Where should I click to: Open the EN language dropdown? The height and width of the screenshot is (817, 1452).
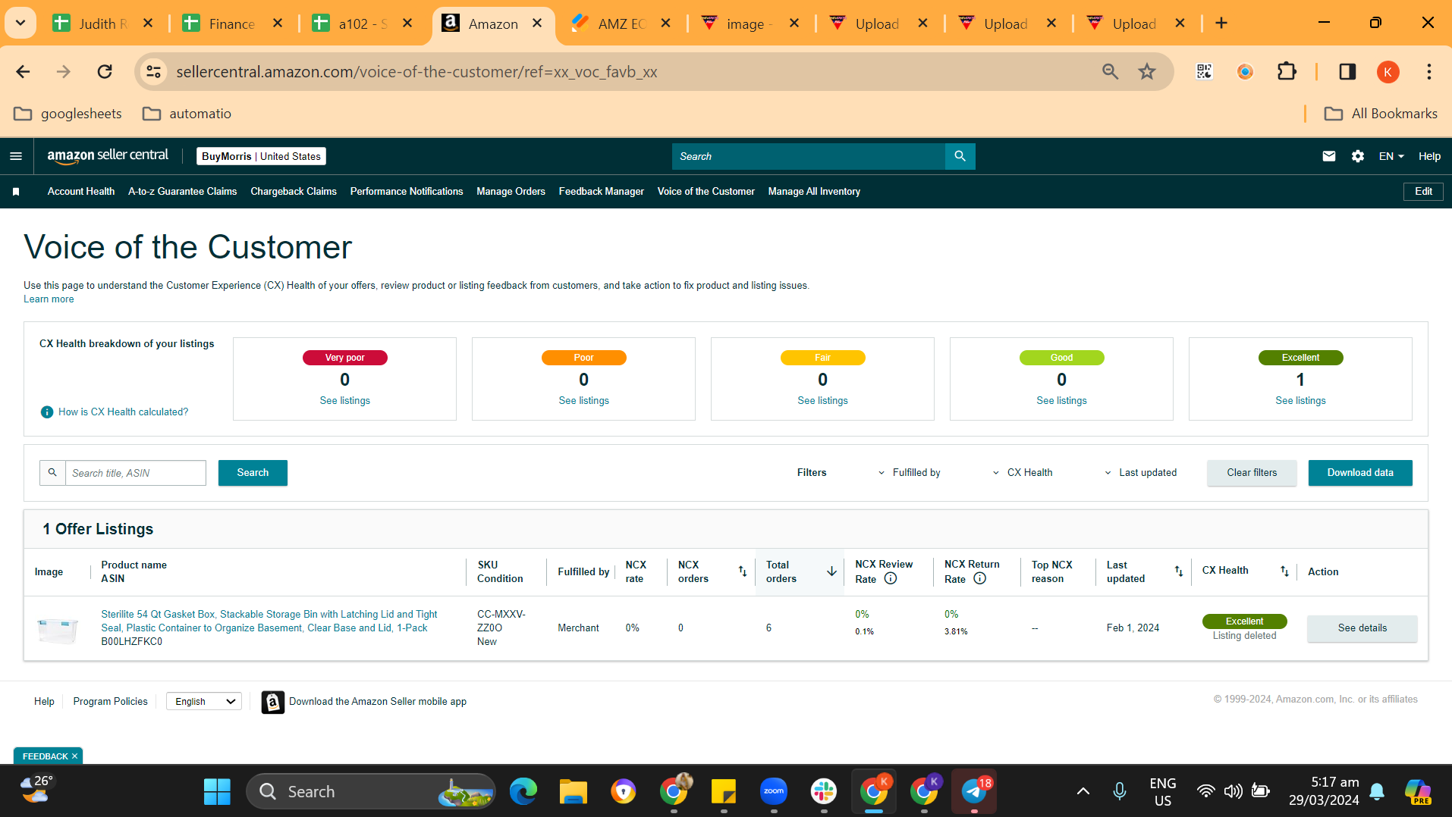(x=1391, y=156)
